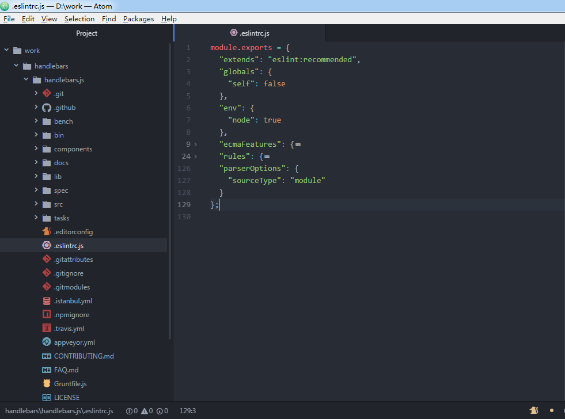
Task: Click the ESLint icon on the editor tab
Action: 234,33
